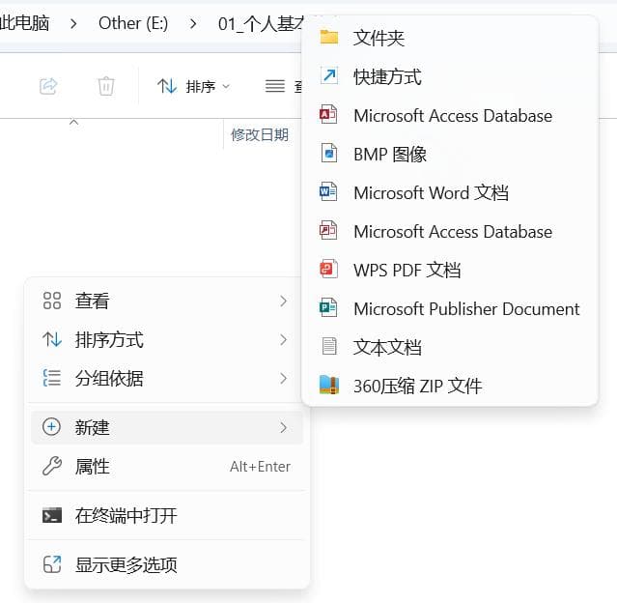
Task: Click the terminal icon beside 在终端中打开
Action: [52, 515]
